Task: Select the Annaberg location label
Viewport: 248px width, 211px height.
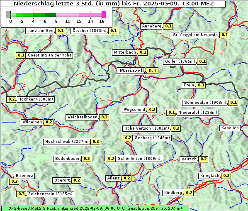Action: tap(151, 26)
